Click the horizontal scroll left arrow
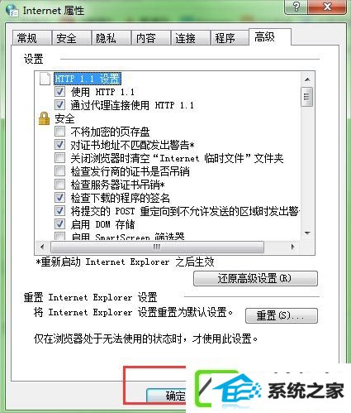351x413 pixels. click(42, 247)
